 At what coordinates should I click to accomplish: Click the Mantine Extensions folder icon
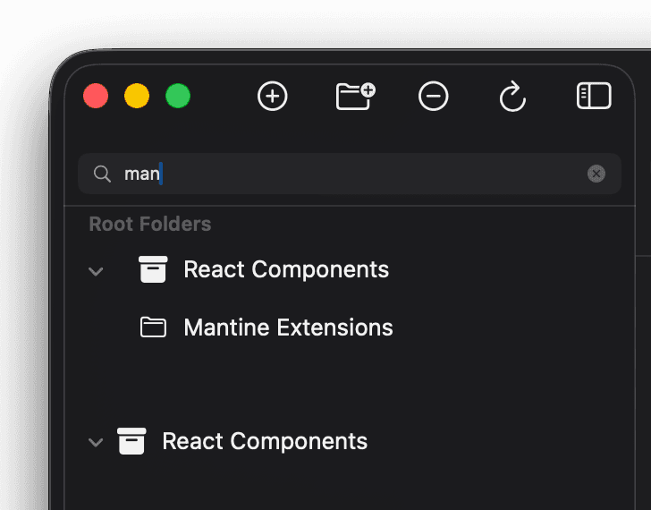(x=153, y=327)
